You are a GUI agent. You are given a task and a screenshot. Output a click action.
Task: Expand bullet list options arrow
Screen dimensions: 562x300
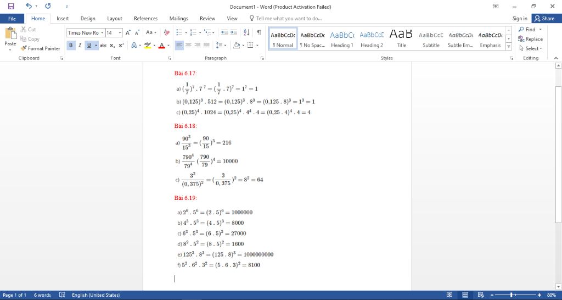tap(186, 32)
